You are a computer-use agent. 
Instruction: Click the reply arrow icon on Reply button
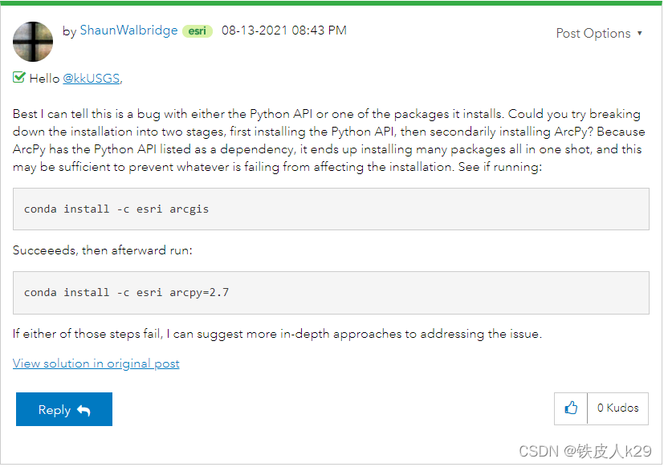pos(83,409)
